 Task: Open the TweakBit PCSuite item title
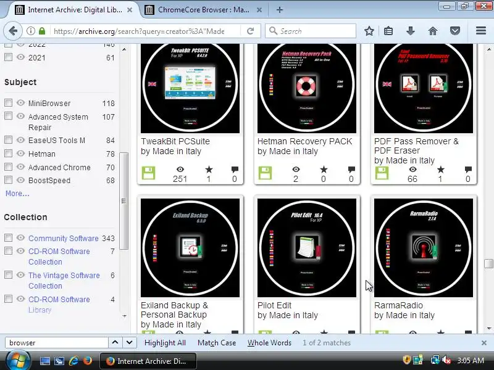pyautogui.click(x=175, y=141)
